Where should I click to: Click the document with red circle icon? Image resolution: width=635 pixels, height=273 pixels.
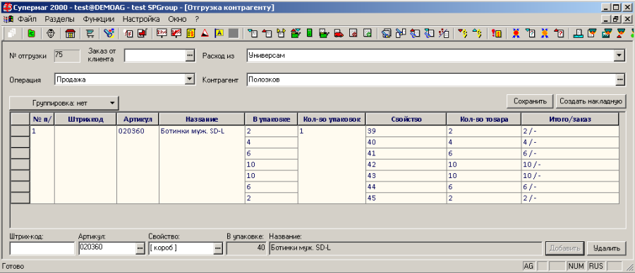click(x=353, y=34)
